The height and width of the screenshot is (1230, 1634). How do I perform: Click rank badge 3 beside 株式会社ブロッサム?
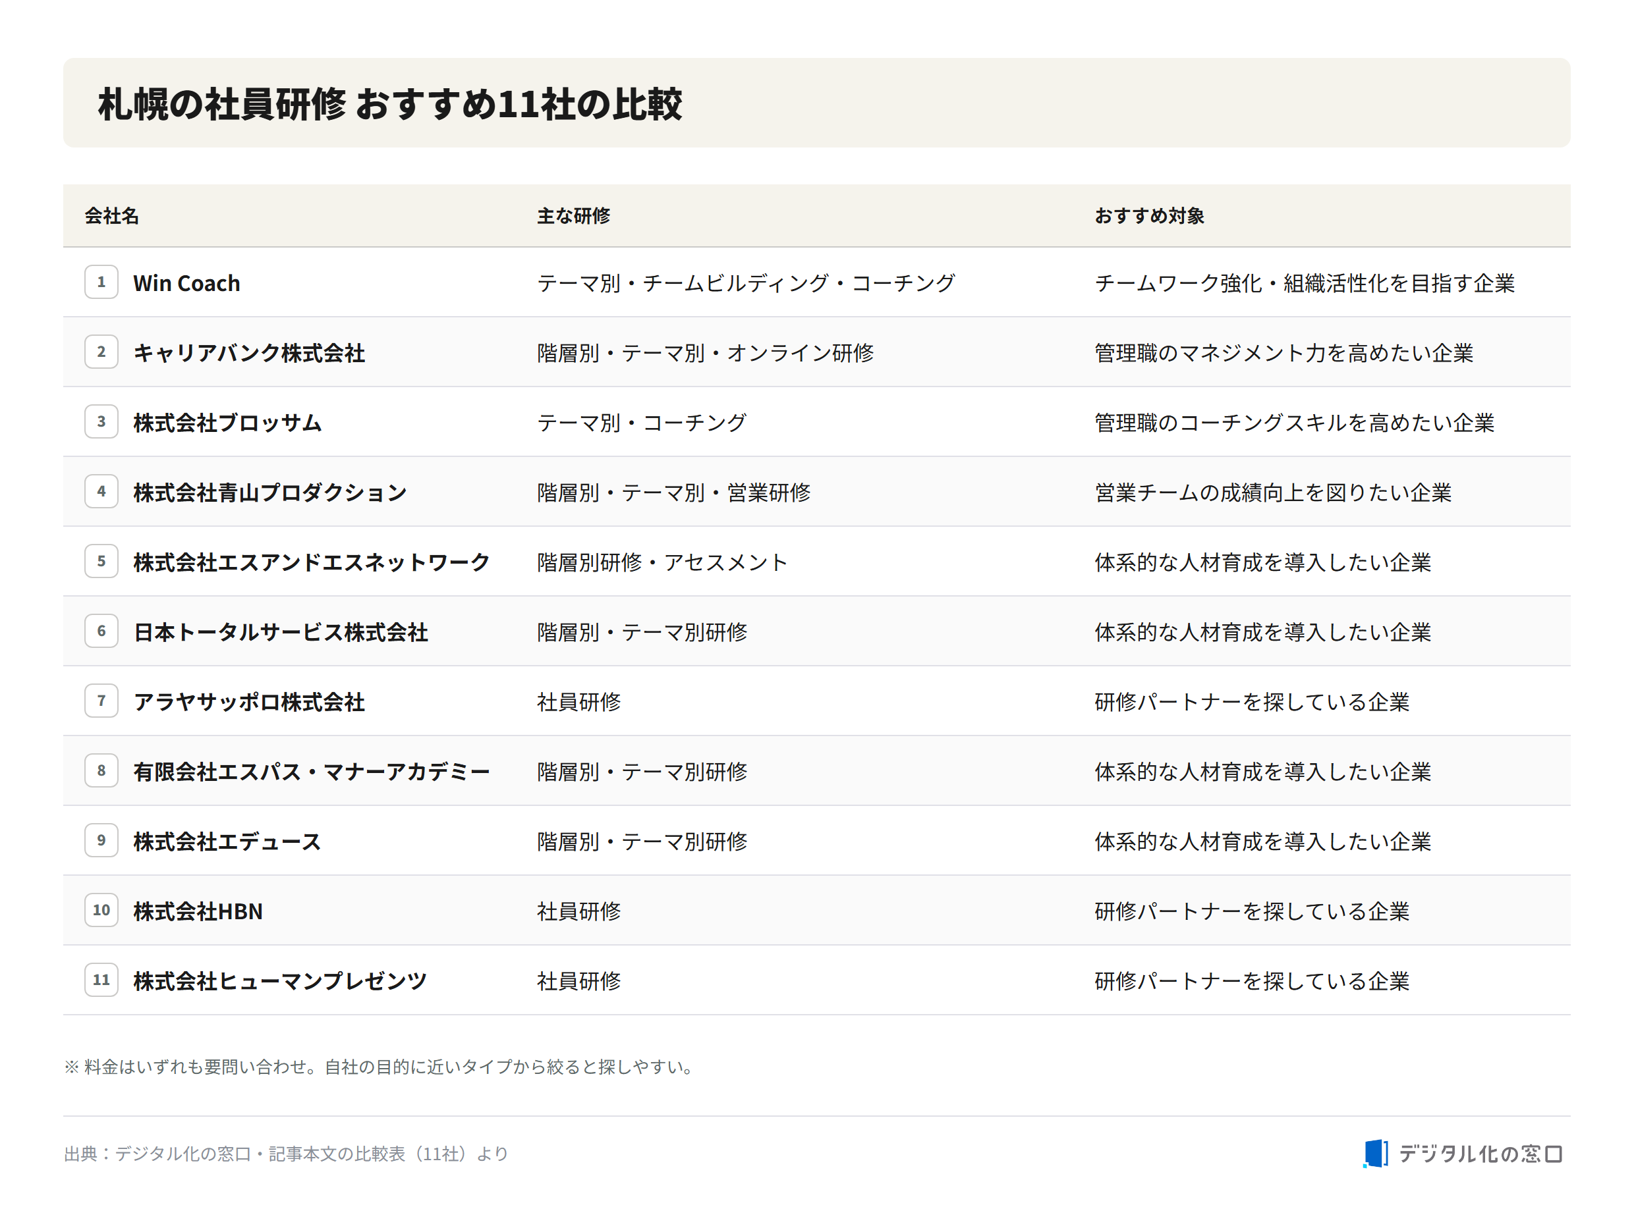coord(101,421)
